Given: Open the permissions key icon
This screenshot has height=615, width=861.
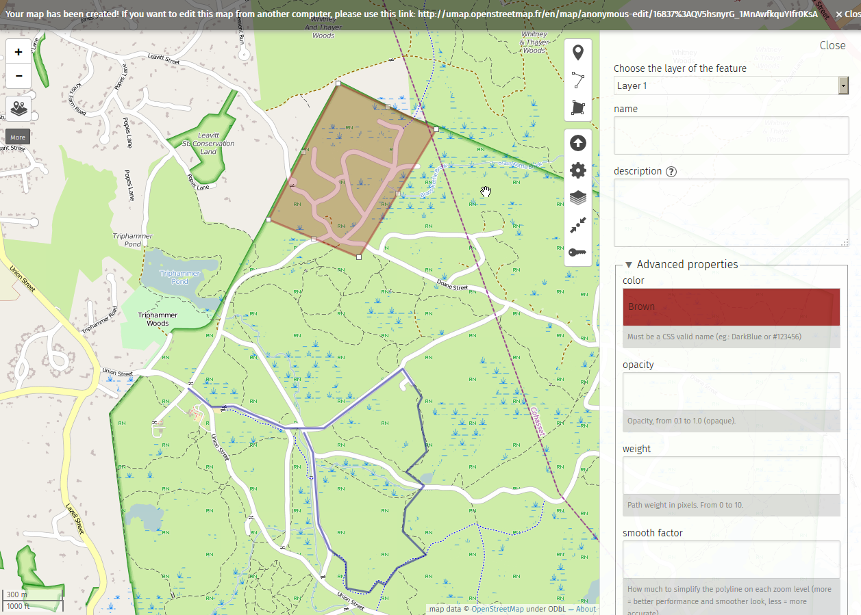Looking at the screenshot, I should [x=578, y=252].
